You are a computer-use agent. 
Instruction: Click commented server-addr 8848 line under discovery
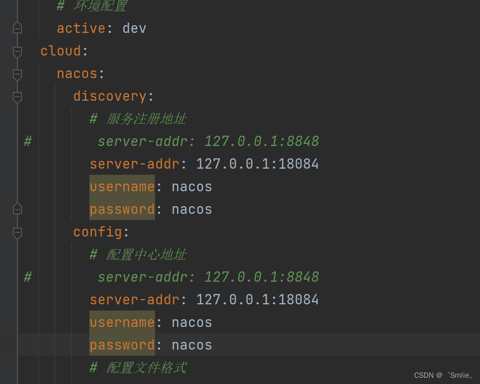pyautogui.click(x=208, y=141)
